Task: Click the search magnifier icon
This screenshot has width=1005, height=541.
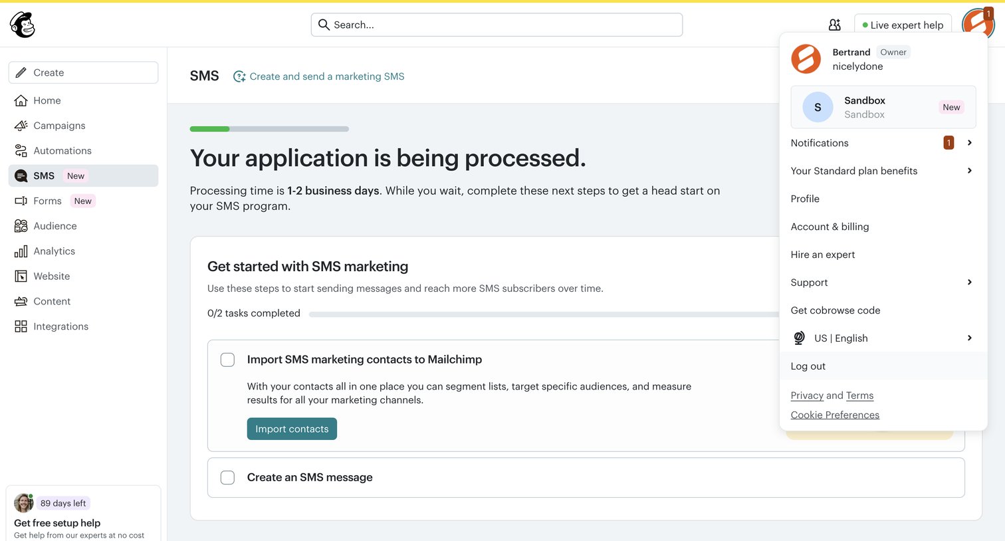Action: (x=324, y=25)
